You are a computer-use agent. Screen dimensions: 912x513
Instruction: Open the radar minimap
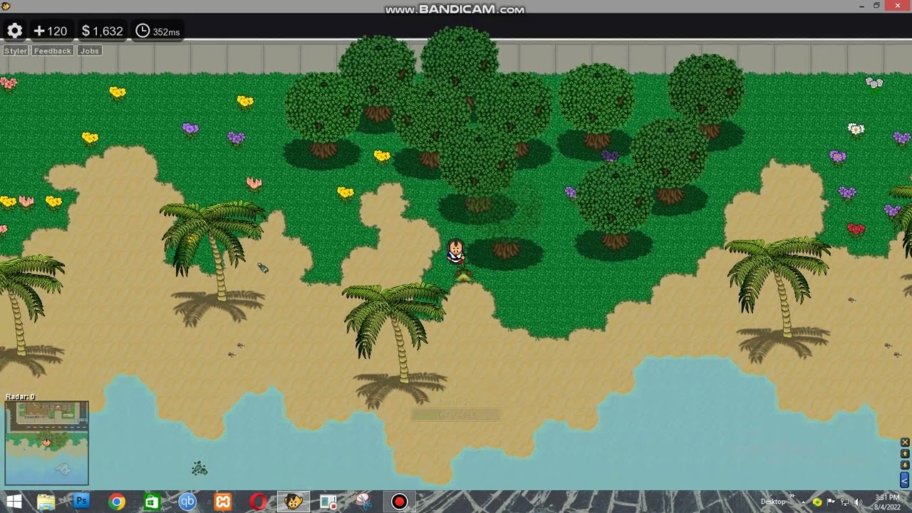[47, 443]
